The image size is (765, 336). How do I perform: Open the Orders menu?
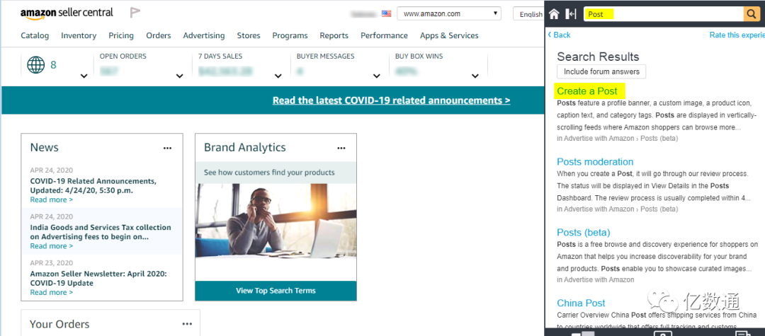159,35
